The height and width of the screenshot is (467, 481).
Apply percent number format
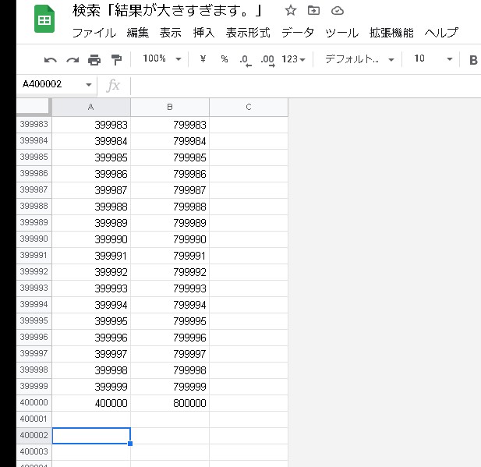tap(225, 59)
